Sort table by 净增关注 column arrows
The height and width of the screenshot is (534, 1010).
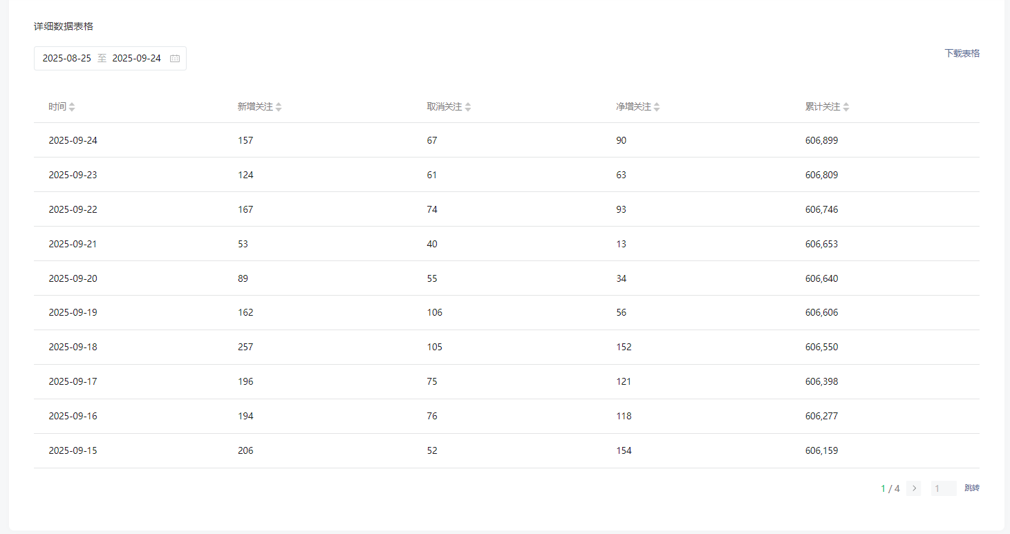[657, 107]
